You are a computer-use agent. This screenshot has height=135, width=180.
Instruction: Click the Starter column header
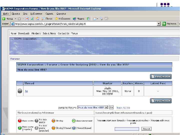tap(107, 83)
